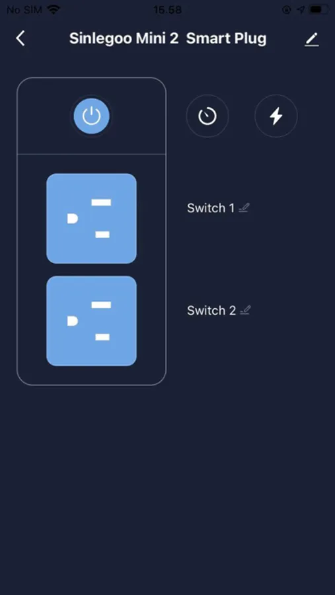Image resolution: width=335 pixels, height=595 pixels.
Task: Open the countdown timer icon
Action: pyautogui.click(x=207, y=116)
